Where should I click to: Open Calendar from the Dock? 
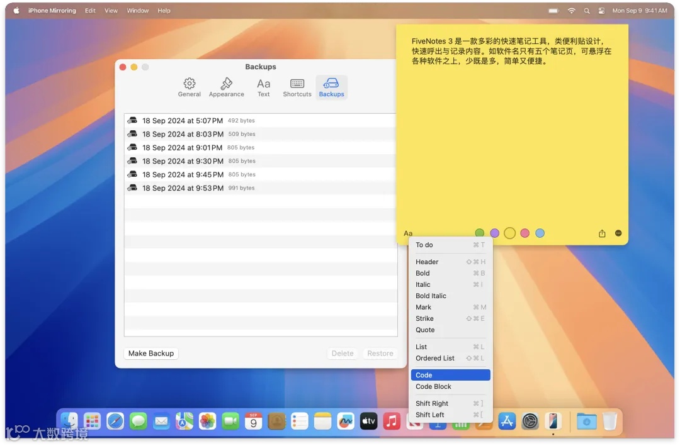pyautogui.click(x=253, y=421)
